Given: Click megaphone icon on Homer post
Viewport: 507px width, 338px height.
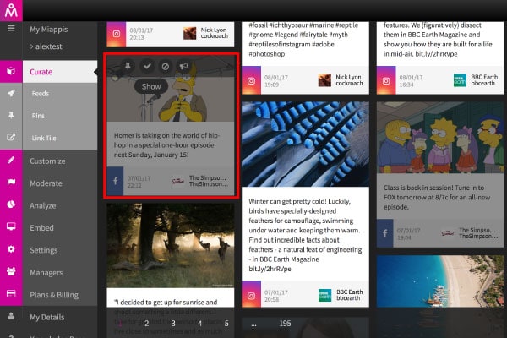Looking at the screenshot, I should 184,66.
